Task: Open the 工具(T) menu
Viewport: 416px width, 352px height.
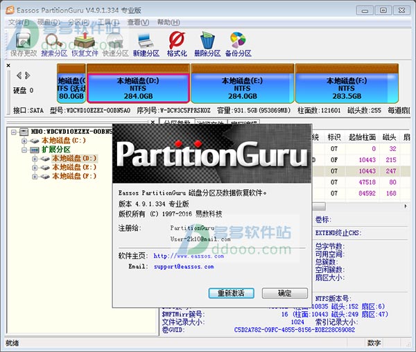Action: 109,22
